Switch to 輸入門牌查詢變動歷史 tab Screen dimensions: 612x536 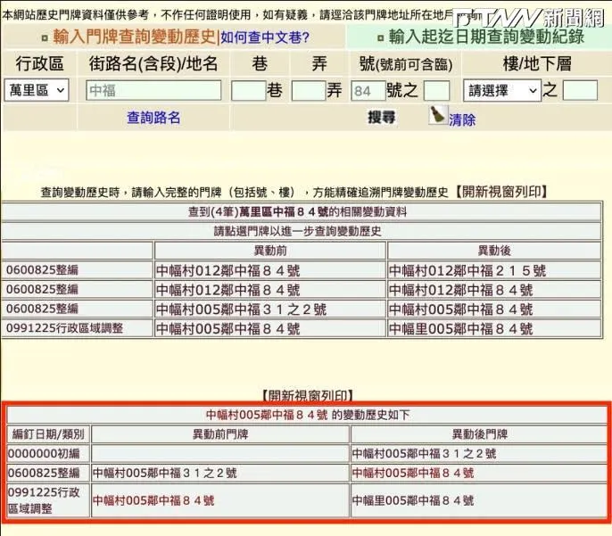(x=135, y=37)
